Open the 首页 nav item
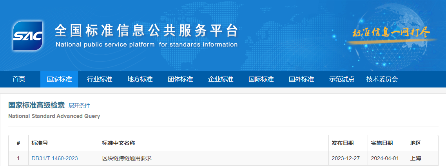 [19, 79]
